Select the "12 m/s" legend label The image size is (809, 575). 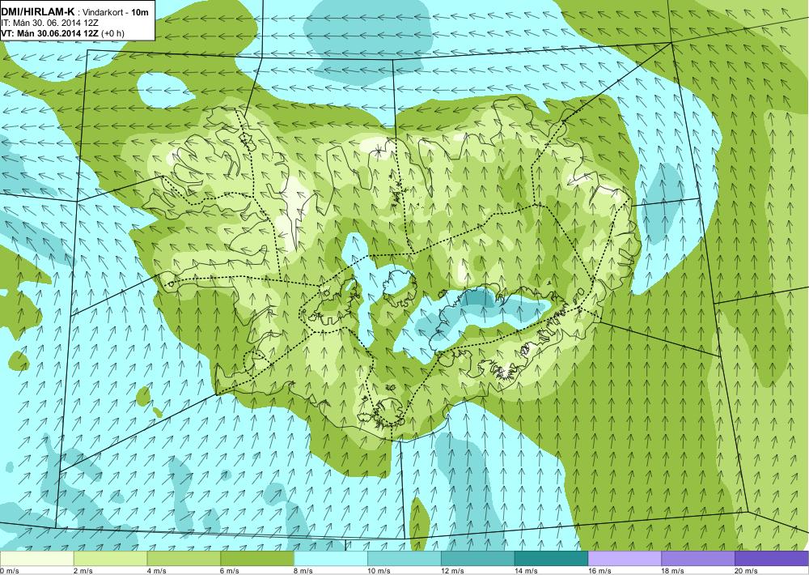point(453,571)
